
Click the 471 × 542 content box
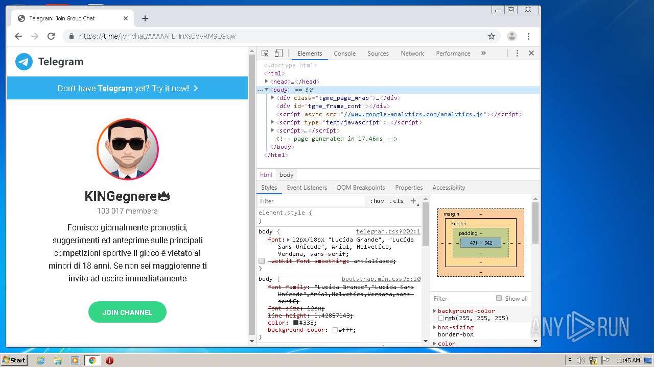[x=481, y=243]
